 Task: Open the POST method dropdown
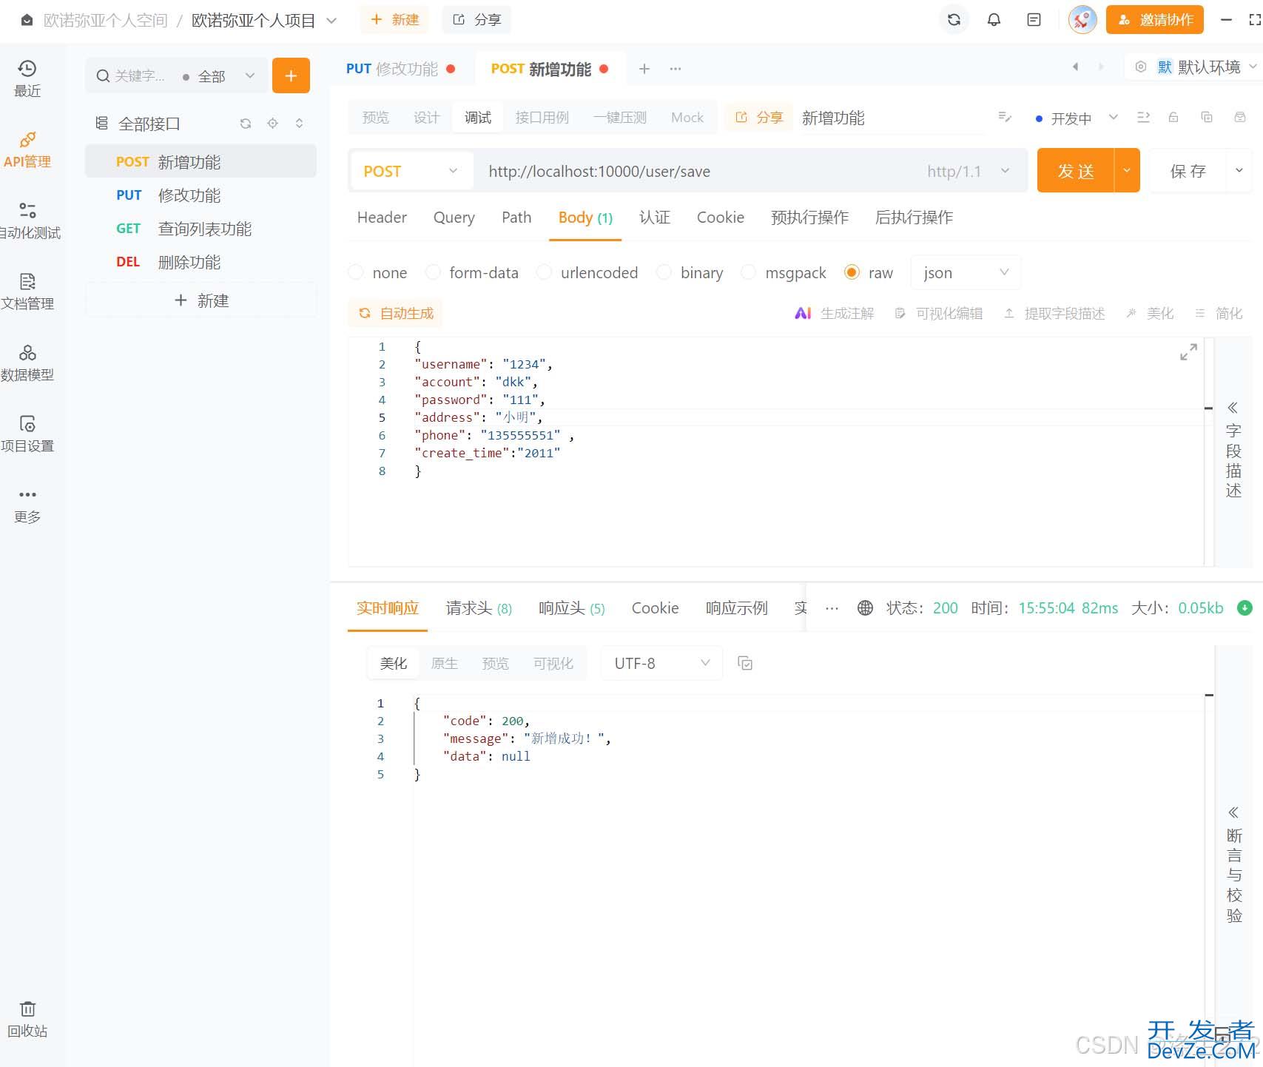pyautogui.click(x=411, y=172)
